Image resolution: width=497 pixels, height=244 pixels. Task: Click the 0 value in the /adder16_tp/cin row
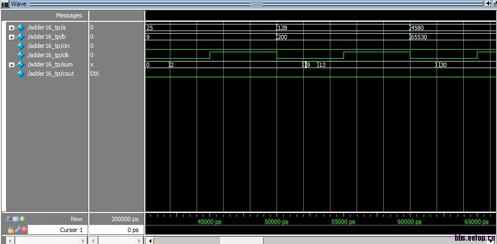[x=91, y=46]
